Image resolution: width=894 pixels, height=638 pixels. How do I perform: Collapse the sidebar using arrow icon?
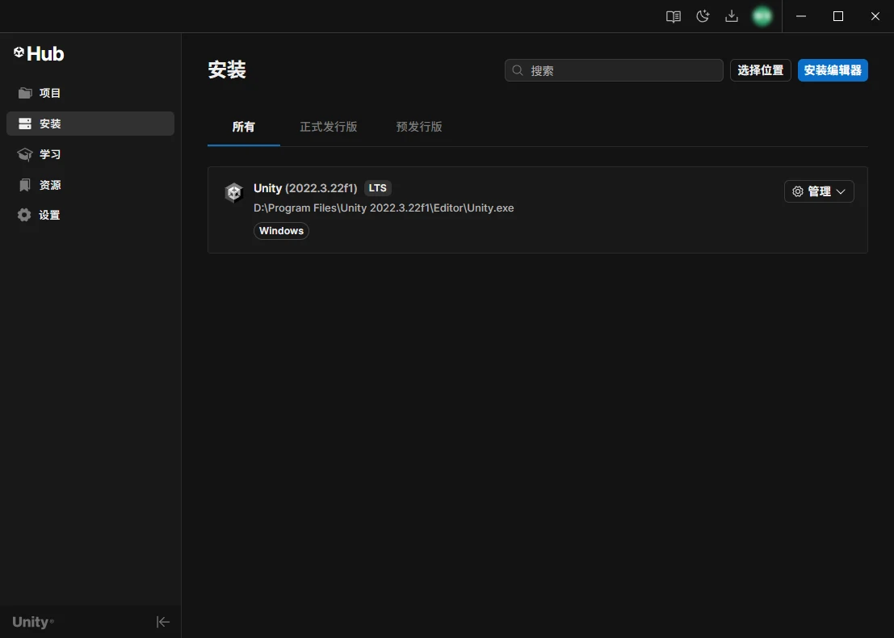[162, 621]
